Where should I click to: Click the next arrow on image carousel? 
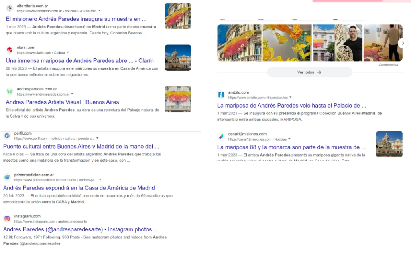pos(403,43)
